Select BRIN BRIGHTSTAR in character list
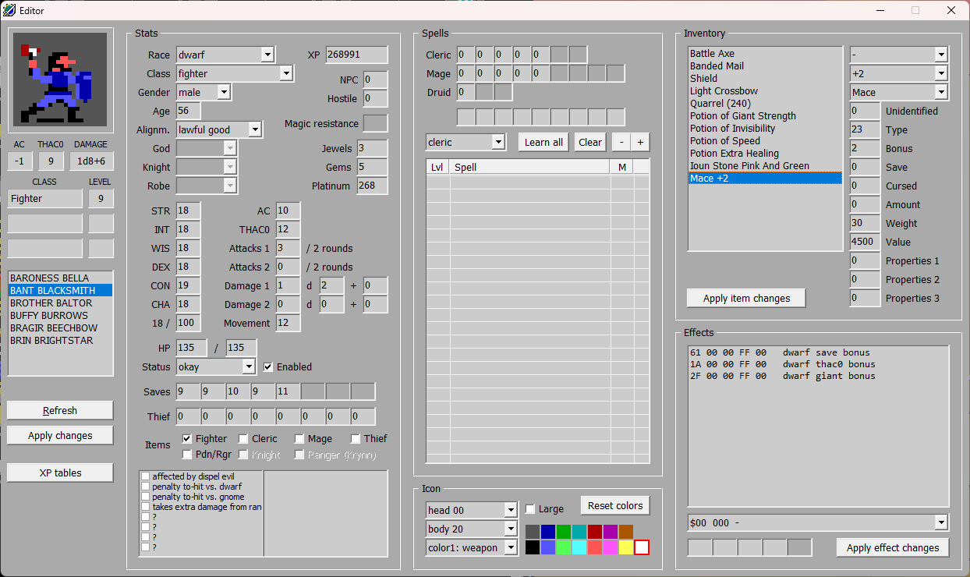This screenshot has width=970, height=577. click(61, 341)
